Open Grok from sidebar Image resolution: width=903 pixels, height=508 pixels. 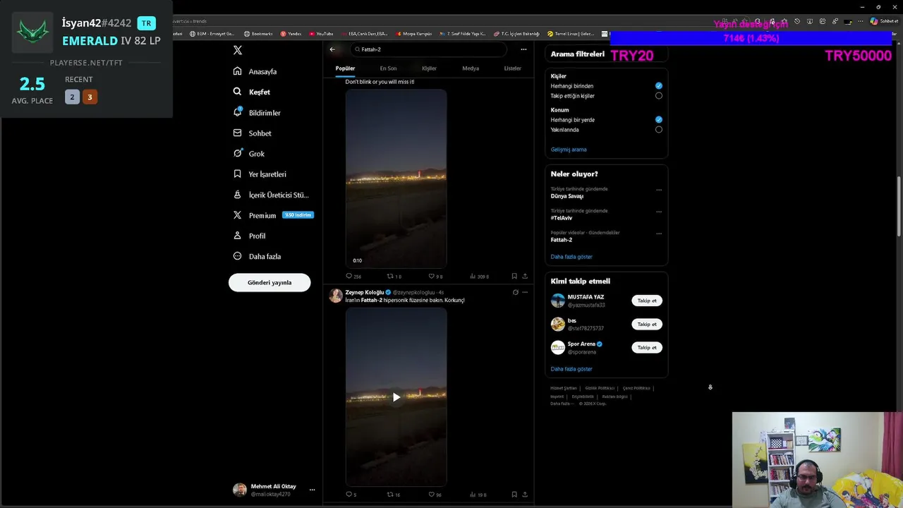[249, 153]
